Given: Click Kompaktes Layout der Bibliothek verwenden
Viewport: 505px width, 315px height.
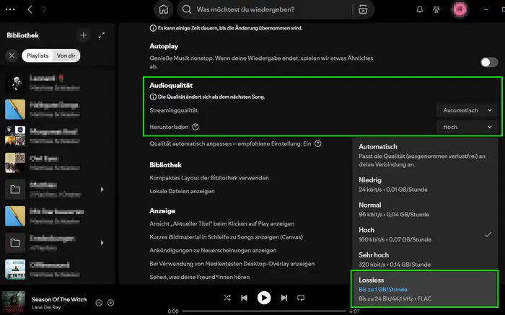Looking at the screenshot, I should (x=209, y=178).
